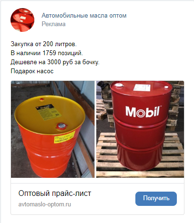
Task: Click the "Подарок насос" text line
Action: tap(32, 71)
